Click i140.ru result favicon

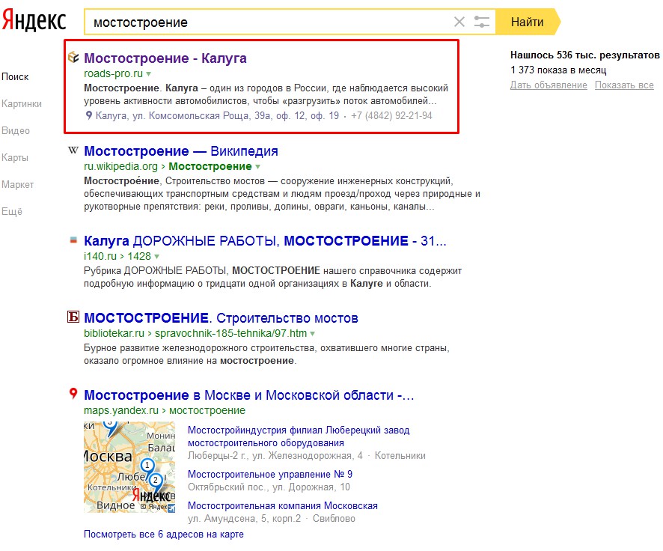click(73, 240)
